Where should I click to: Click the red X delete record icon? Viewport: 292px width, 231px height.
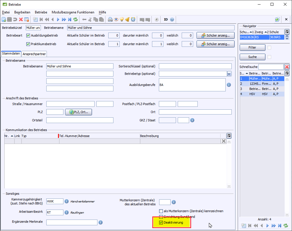coord(21,19)
